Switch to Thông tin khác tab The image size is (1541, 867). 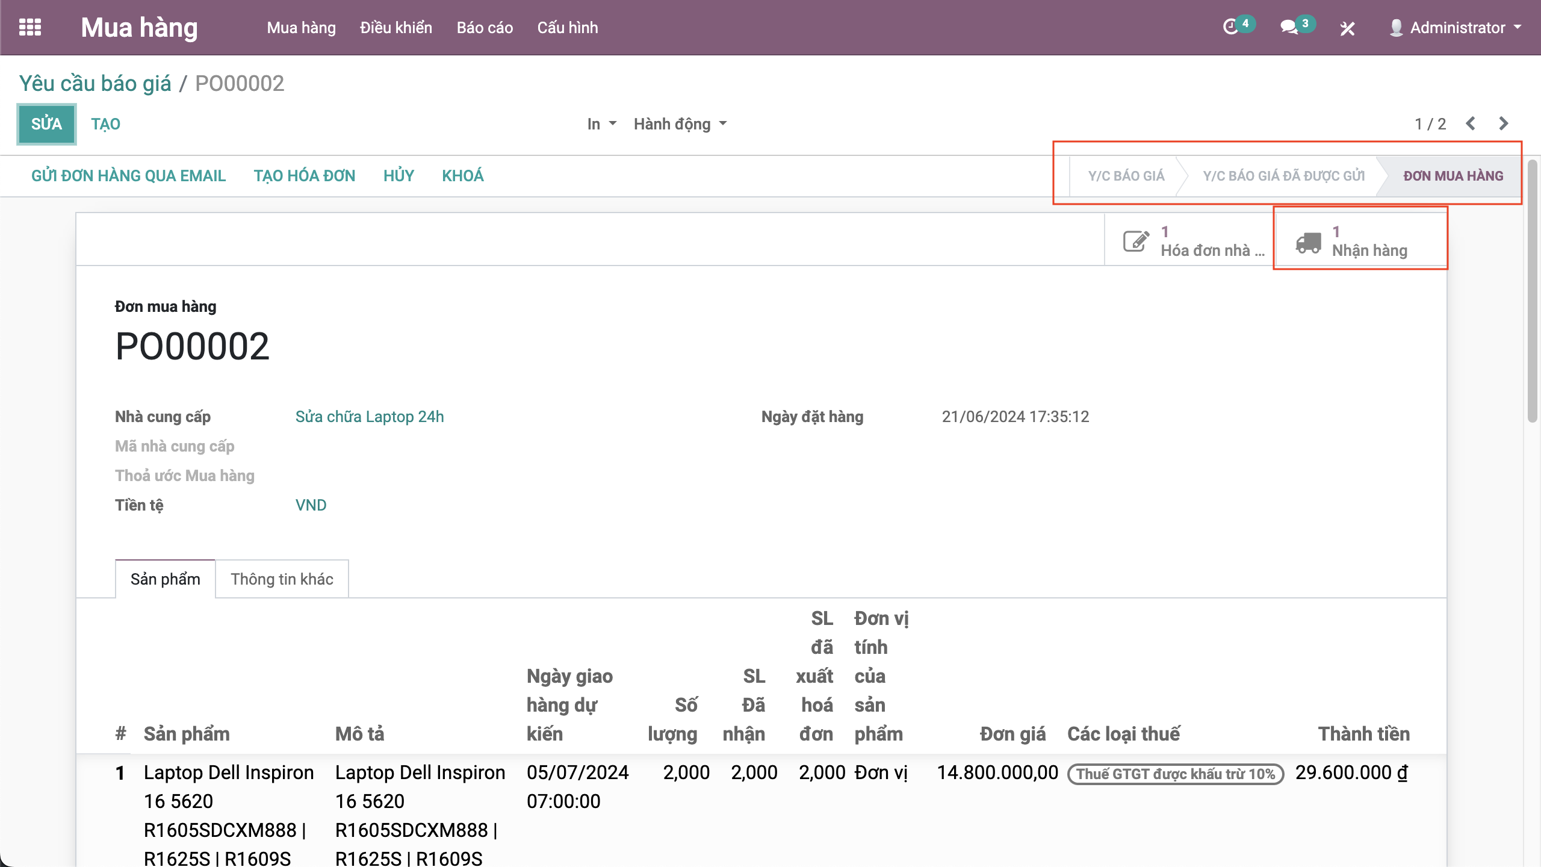[282, 579]
